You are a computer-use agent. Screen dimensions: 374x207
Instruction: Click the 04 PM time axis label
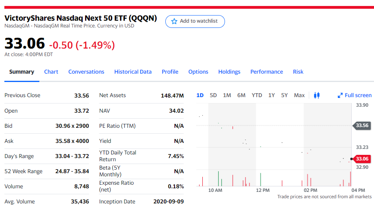click(358, 190)
